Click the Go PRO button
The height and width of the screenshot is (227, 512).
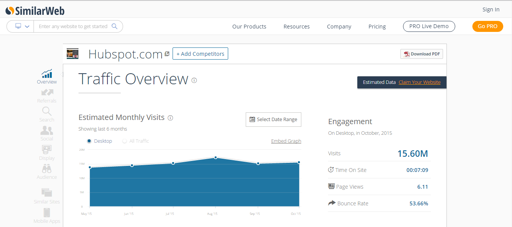click(x=488, y=26)
